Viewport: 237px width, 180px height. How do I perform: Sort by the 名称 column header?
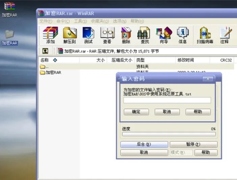59,60
